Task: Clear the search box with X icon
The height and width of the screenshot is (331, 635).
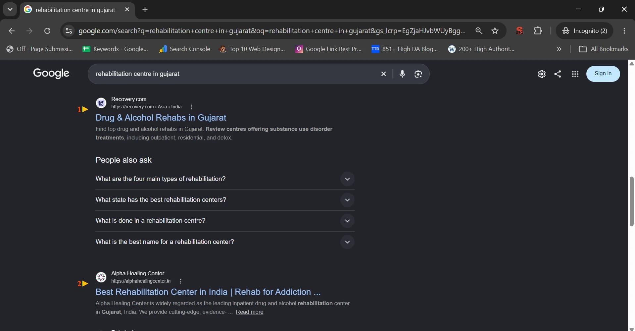Action: pyautogui.click(x=383, y=74)
